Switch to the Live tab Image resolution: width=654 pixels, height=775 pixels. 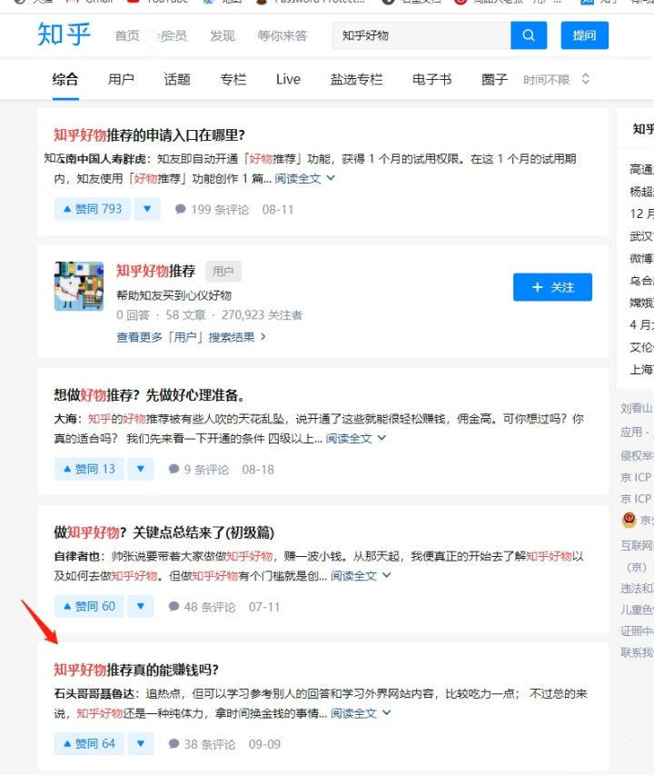point(288,79)
